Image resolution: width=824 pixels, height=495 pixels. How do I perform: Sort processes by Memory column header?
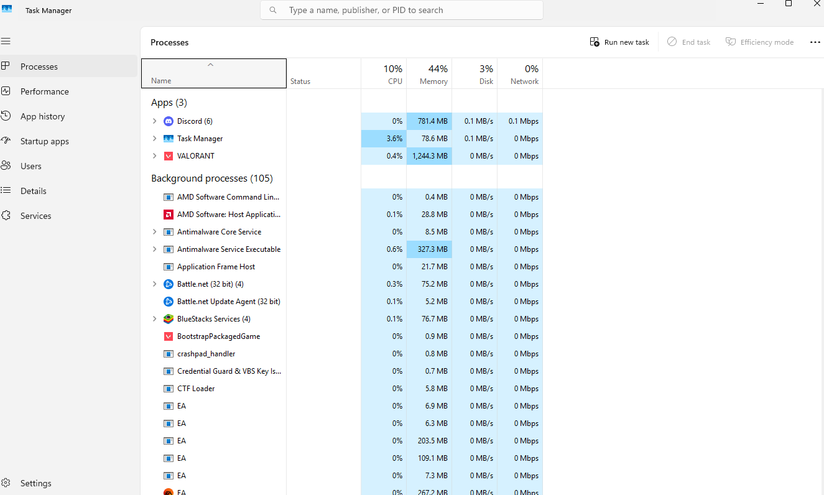coord(429,73)
